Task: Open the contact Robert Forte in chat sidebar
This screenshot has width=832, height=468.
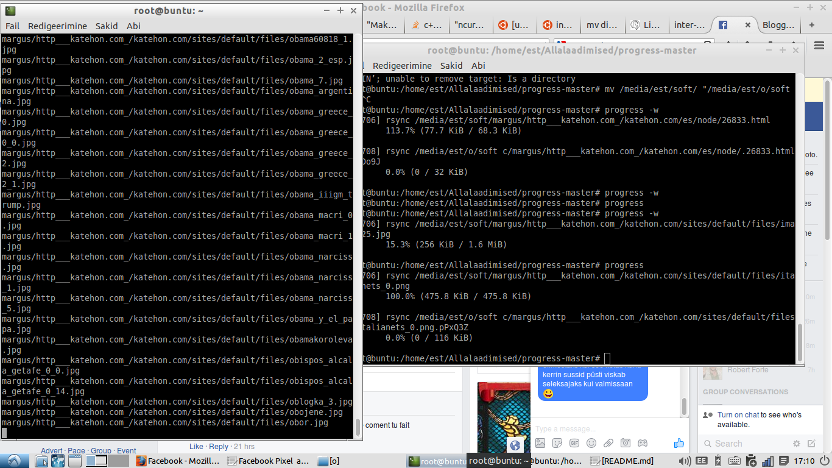Action: click(x=747, y=370)
